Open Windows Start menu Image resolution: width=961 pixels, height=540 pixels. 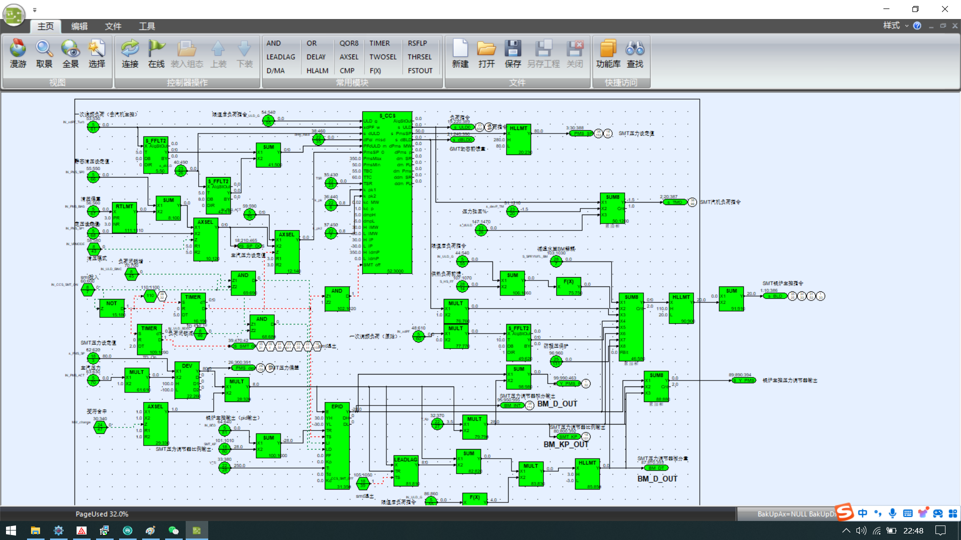point(11,530)
